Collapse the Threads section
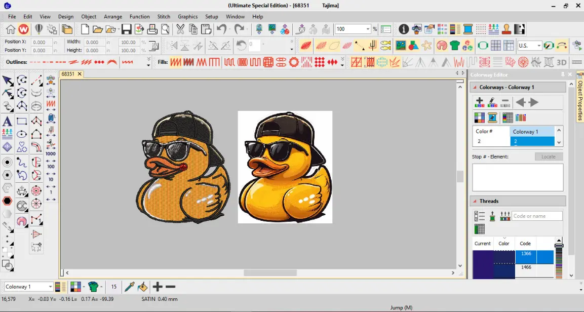The width and height of the screenshot is (584, 312). (475, 201)
